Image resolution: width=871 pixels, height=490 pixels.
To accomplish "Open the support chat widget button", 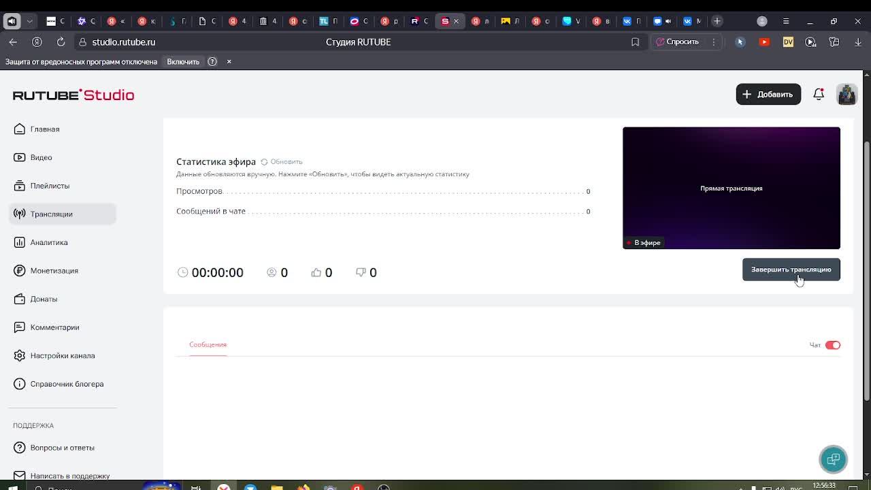I will click(833, 459).
